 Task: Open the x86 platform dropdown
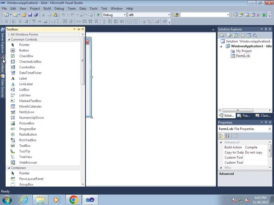169,15
